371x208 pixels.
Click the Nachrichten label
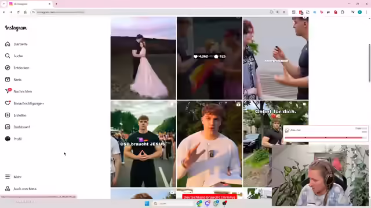(x=23, y=91)
